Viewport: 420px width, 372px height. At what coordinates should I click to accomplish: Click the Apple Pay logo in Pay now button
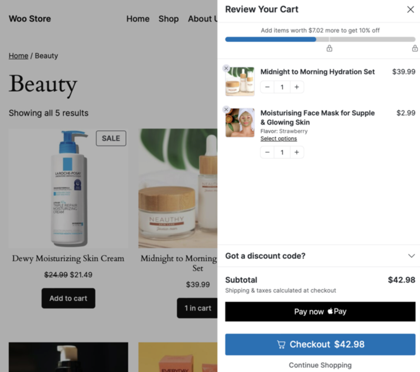coord(337,311)
